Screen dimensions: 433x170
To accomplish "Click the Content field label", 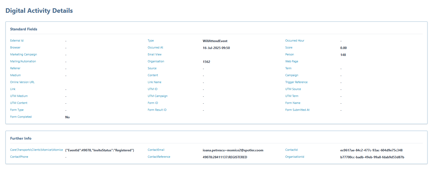I will [x=153, y=75].
